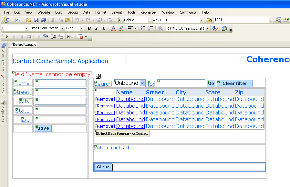The height and width of the screenshot is (187, 290).
Task: Click the Clear button
Action: coord(103,167)
